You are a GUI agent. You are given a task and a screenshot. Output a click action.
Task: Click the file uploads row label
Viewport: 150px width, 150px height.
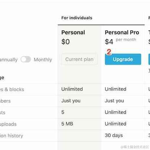(8, 124)
